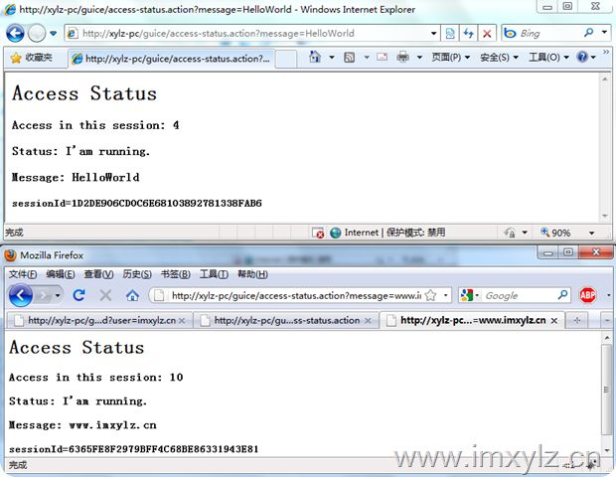The width and height of the screenshot is (616, 477).
Task: Click IE sessionId text line
Action: click(x=137, y=203)
